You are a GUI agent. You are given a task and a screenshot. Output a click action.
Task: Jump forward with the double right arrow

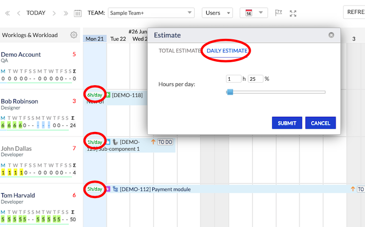click(x=65, y=13)
